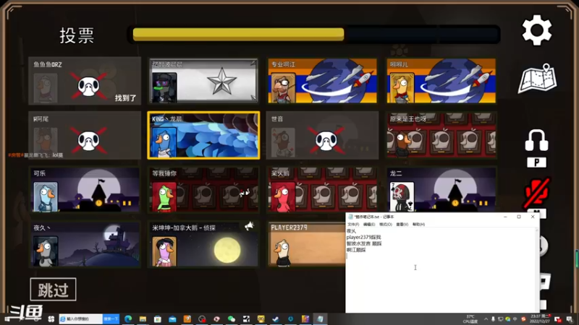The height and width of the screenshot is (325, 579).
Task: Open Notepad 编辑(E) menu
Action: click(369, 225)
